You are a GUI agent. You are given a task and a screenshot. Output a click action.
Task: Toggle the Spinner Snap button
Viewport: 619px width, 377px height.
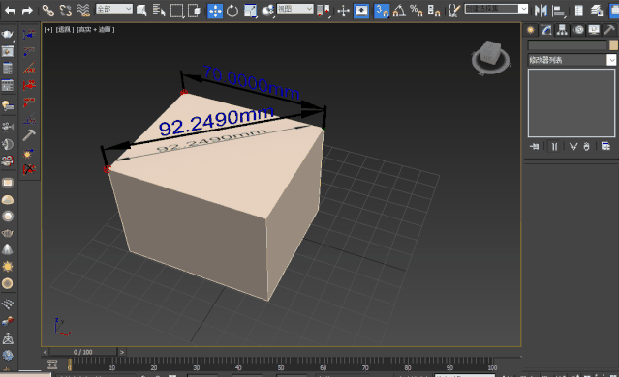point(433,11)
